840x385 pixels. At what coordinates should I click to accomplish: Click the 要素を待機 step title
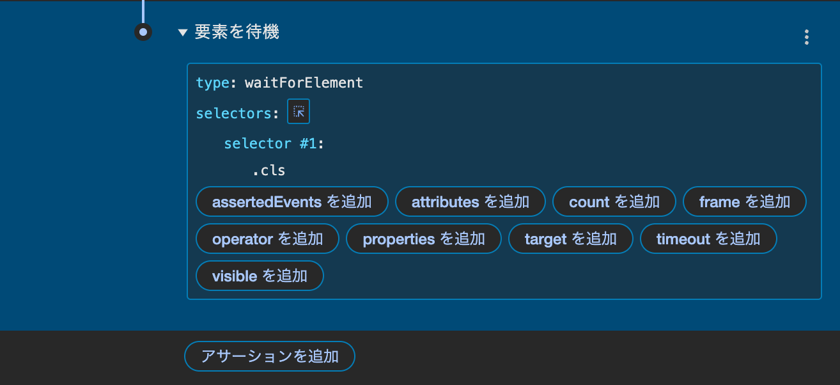[x=237, y=32]
